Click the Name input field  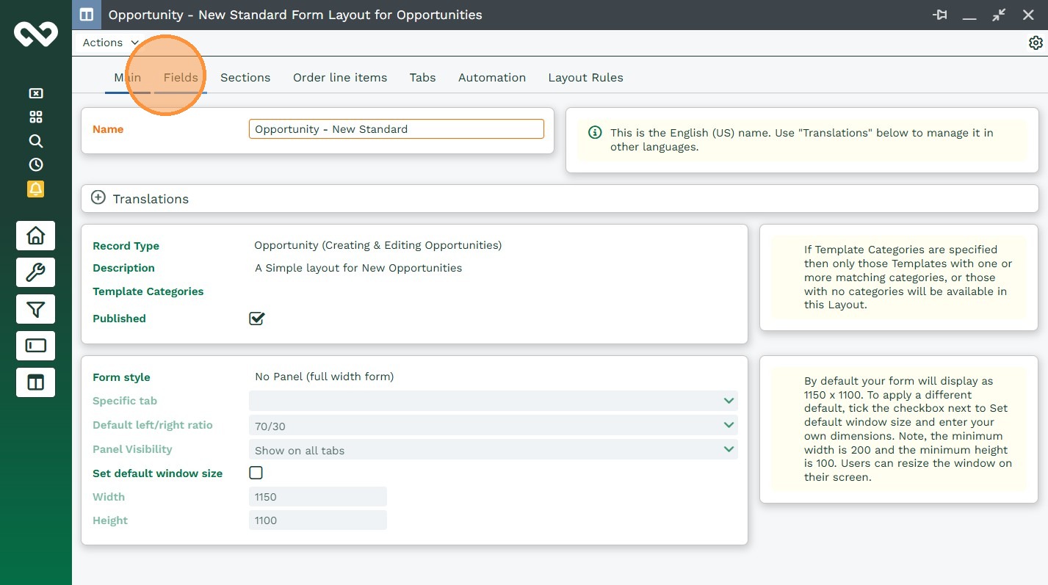[x=396, y=129]
